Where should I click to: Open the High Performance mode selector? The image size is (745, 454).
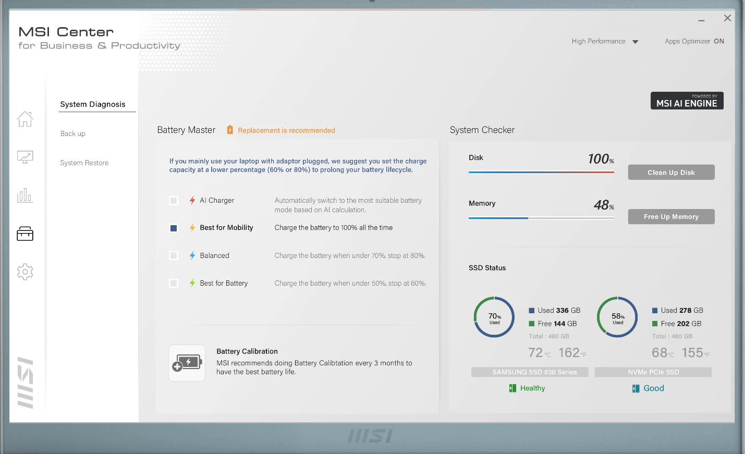click(599, 41)
